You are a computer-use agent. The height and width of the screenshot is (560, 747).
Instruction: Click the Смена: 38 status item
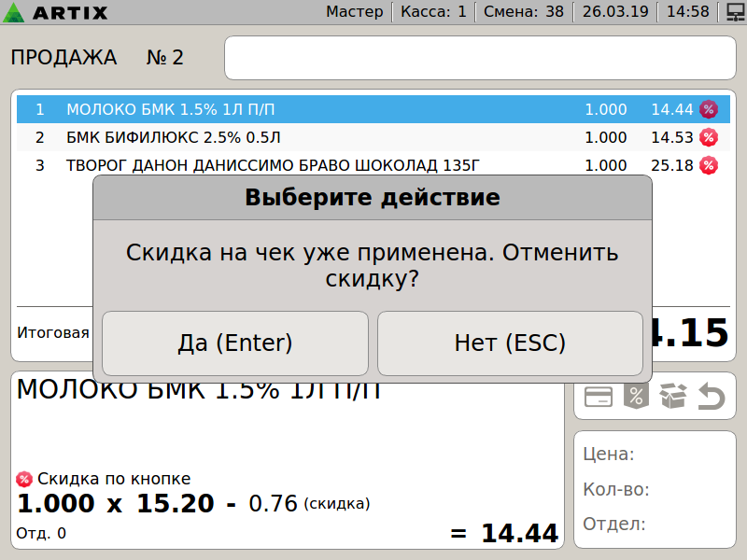[524, 11]
